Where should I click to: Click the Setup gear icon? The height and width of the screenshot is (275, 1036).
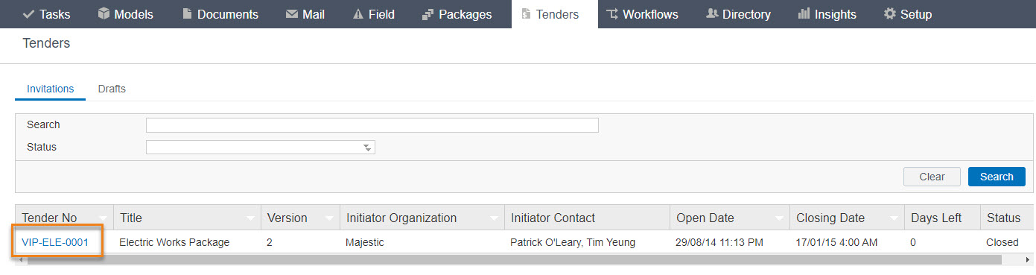coord(889,14)
